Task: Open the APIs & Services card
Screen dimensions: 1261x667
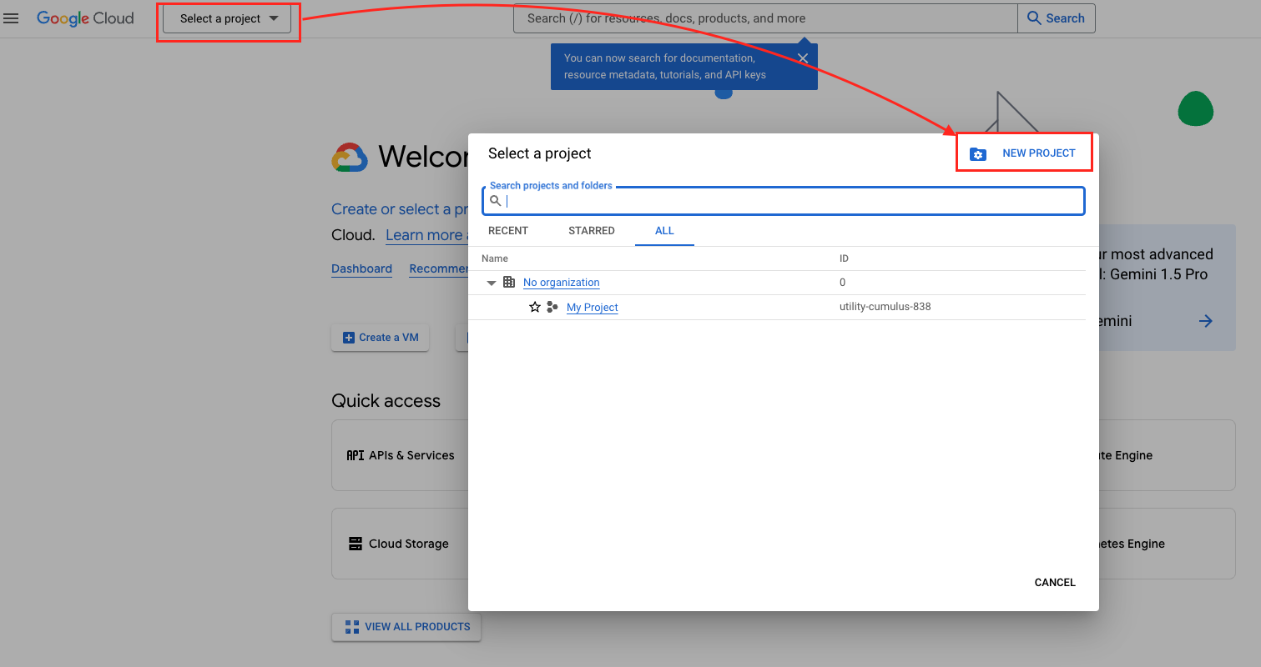Action: [x=400, y=455]
